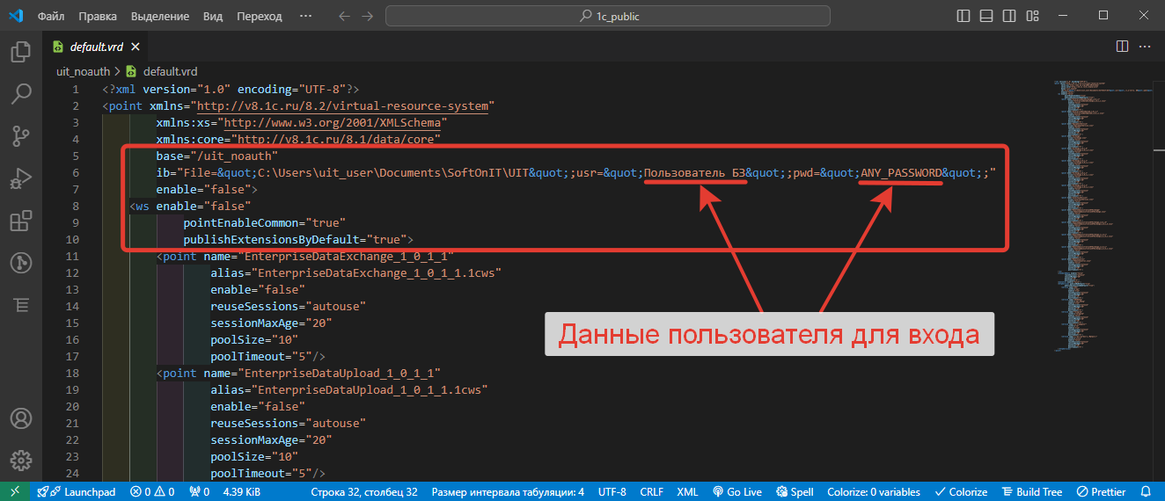Click the Spell checker status item

pyautogui.click(x=795, y=491)
